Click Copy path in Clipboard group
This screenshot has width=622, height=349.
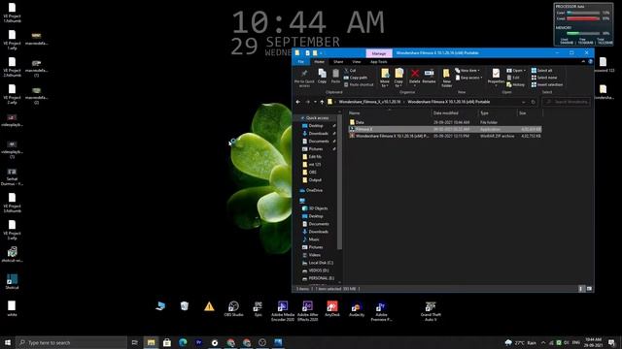point(356,78)
